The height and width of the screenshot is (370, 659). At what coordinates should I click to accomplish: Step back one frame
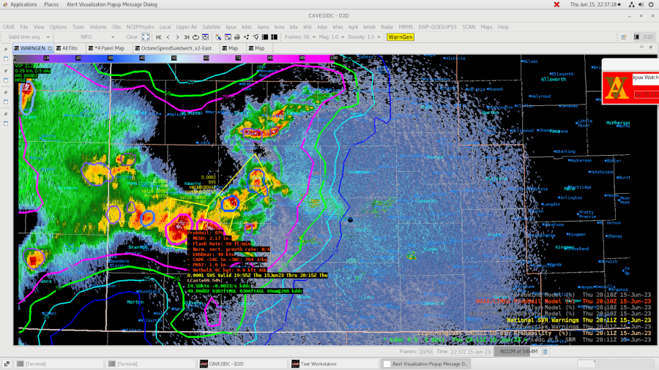point(168,37)
